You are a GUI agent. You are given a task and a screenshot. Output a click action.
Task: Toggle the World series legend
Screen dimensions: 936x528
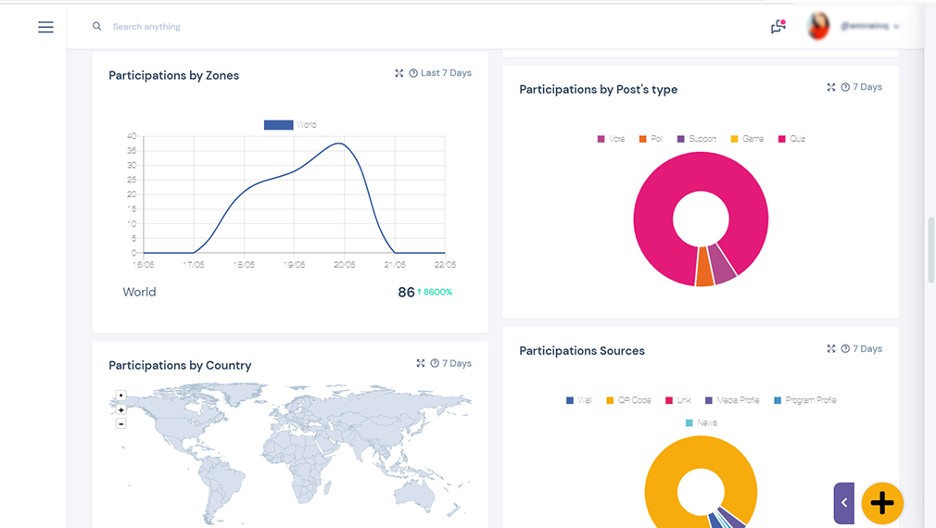pyautogui.click(x=291, y=125)
